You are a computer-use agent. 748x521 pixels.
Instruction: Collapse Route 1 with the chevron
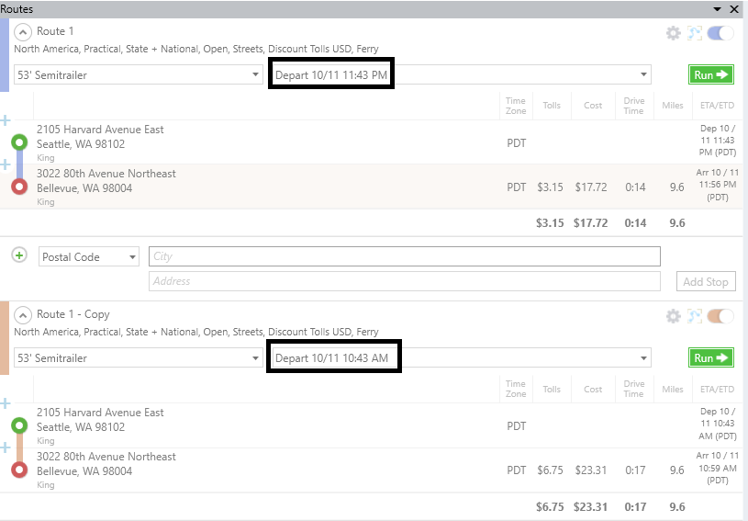click(x=24, y=32)
